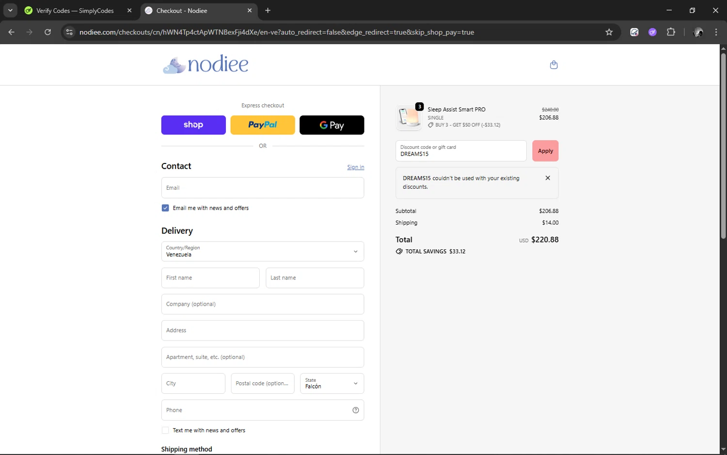Choose PayPal express checkout
727x455 pixels.
[263, 125]
